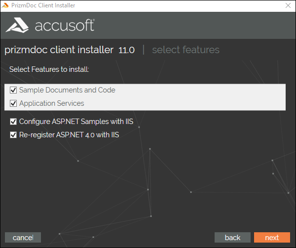Toggle Re-register ASP.NET 4.0 with IIS checkbox
296x248 pixels.
pyautogui.click(x=13, y=135)
